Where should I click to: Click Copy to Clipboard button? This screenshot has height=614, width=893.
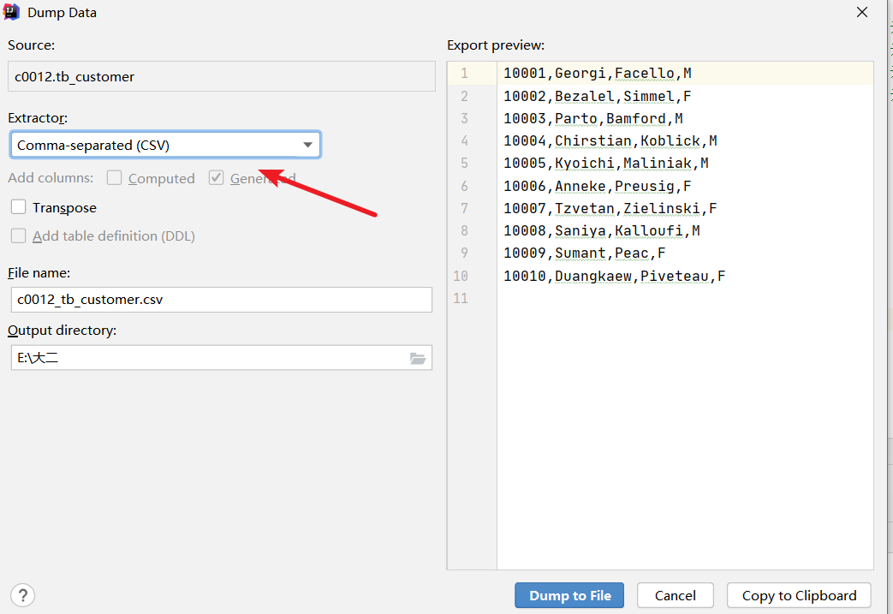[799, 595]
